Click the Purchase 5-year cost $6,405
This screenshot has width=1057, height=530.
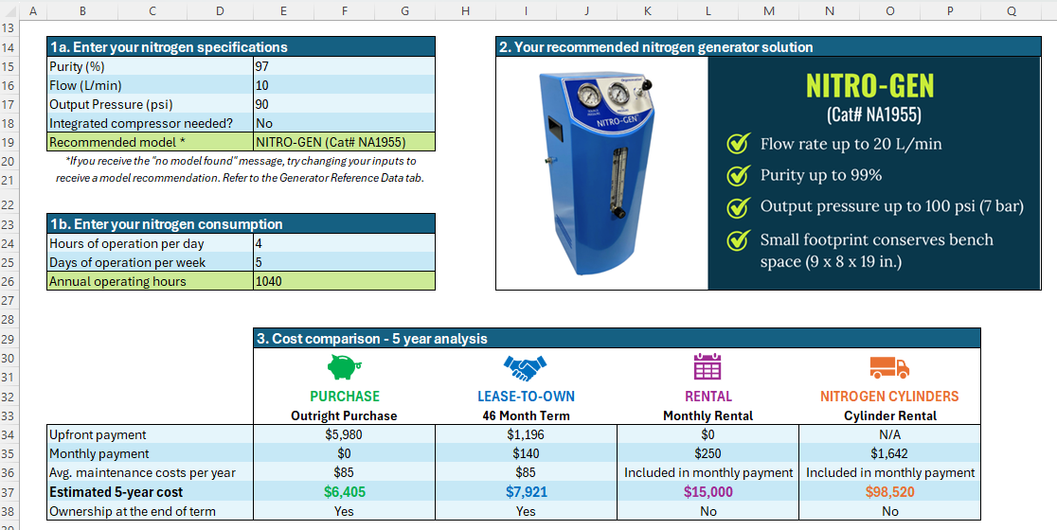point(344,492)
